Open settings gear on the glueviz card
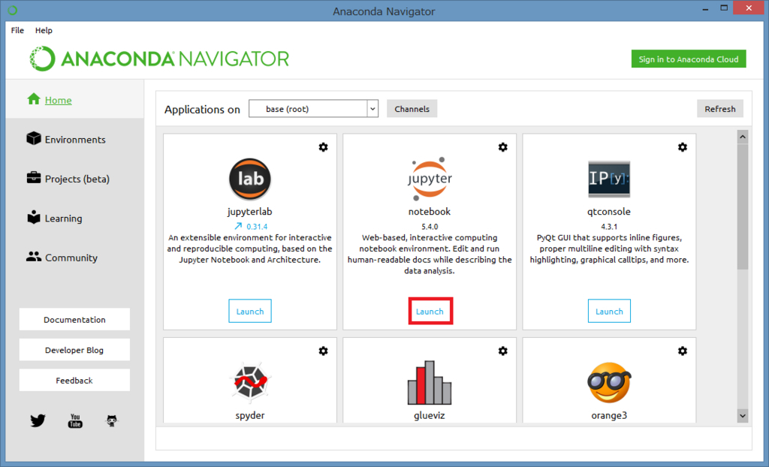This screenshot has width=769, height=467. click(502, 351)
